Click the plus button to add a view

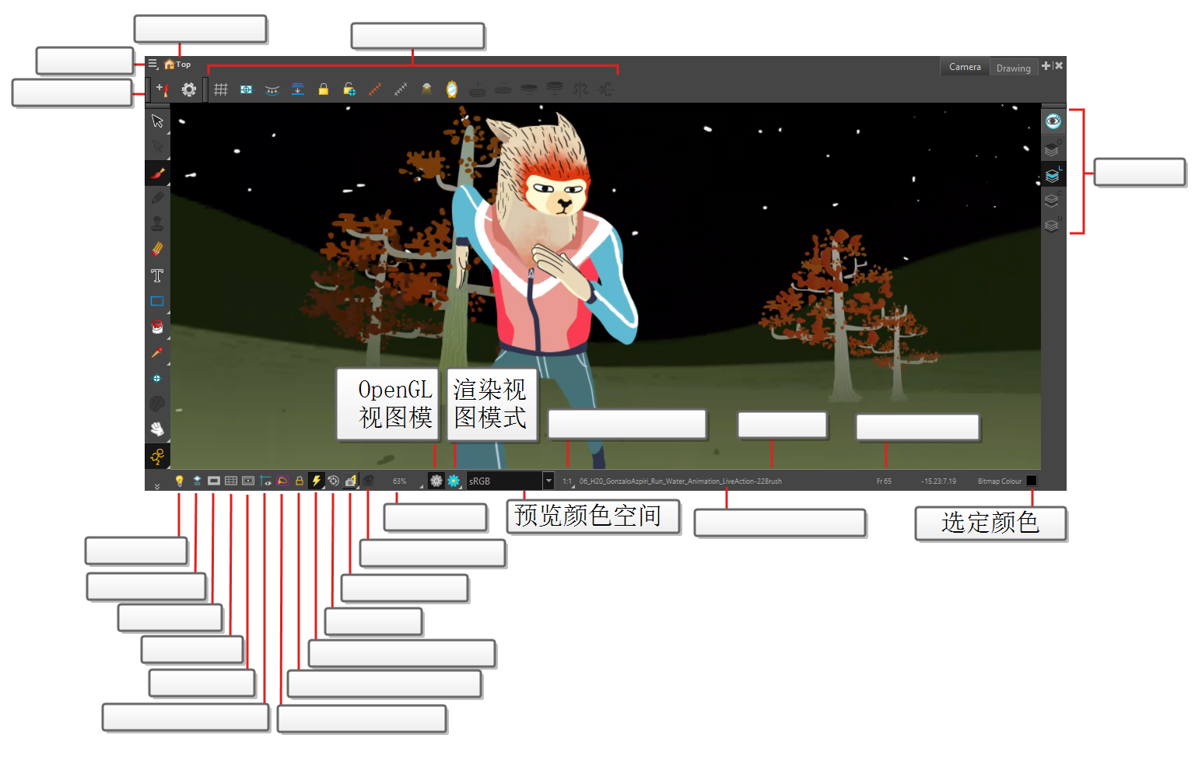(x=1046, y=66)
